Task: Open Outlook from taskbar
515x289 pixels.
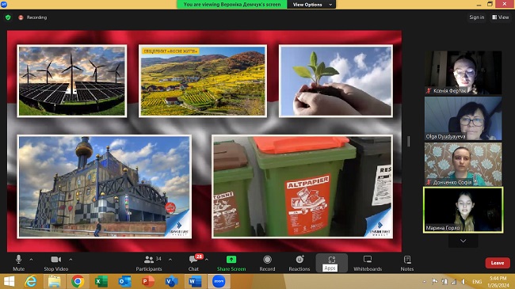Action: coord(124,281)
